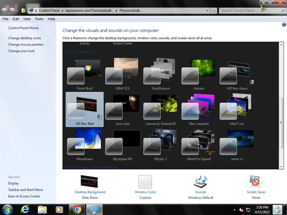Screen dimensions: 287x215
Task: Click the theme list scrollbar thumb
Action: click(x=281, y=123)
